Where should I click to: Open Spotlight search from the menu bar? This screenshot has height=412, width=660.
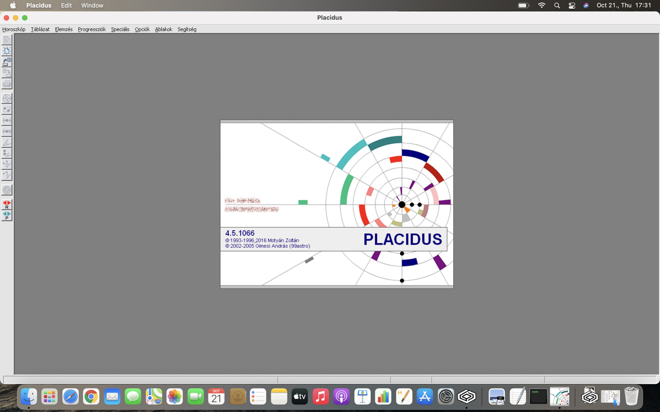click(x=557, y=5)
